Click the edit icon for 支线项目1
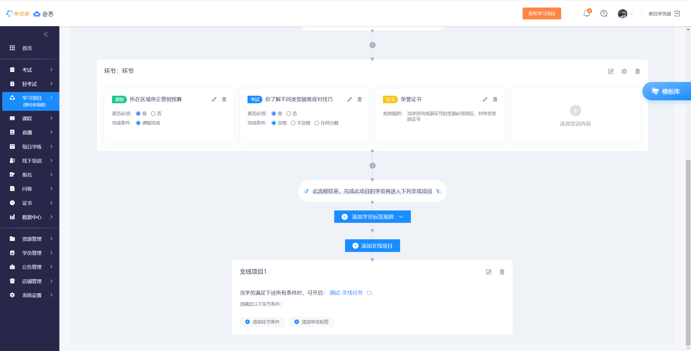The width and height of the screenshot is (691, 351). pyautogui.click(x=489, y=272)
